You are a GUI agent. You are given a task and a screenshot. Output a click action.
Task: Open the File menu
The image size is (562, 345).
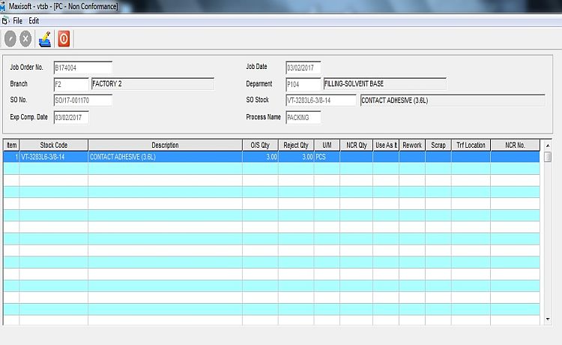18,20
